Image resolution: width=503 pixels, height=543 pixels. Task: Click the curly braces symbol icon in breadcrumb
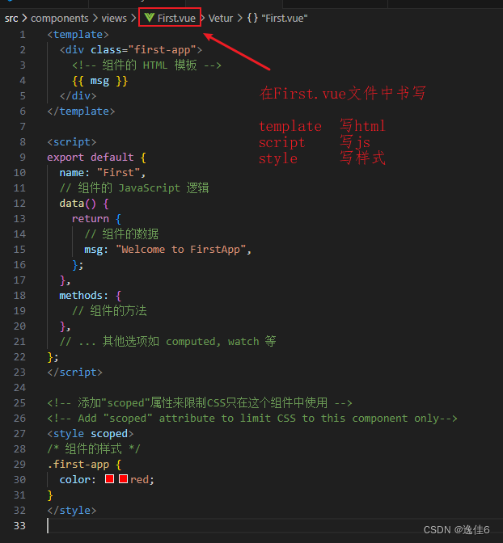click(x=252, y=18)
